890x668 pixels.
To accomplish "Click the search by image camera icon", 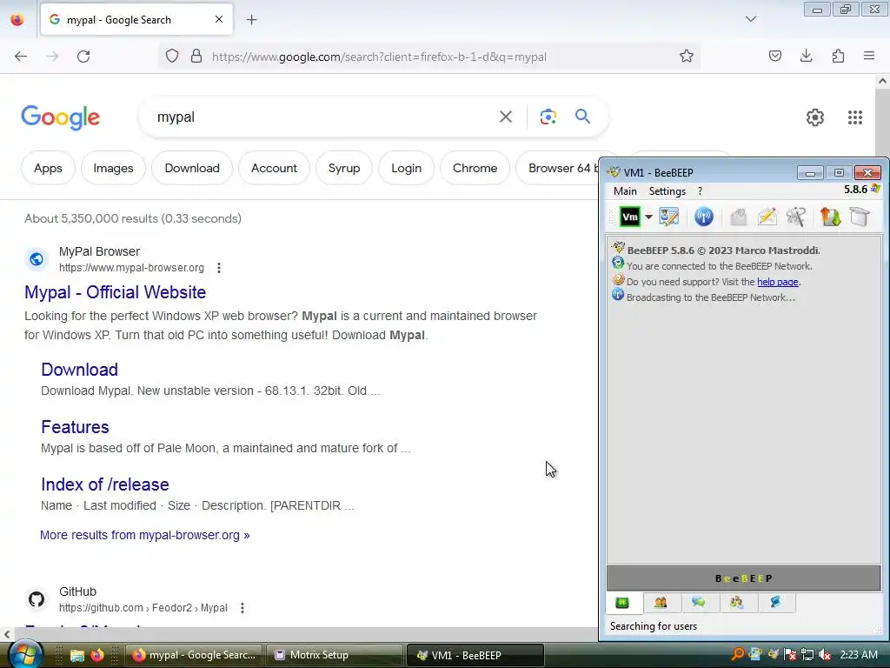I will pyautogui.click(x=548, y=117).
